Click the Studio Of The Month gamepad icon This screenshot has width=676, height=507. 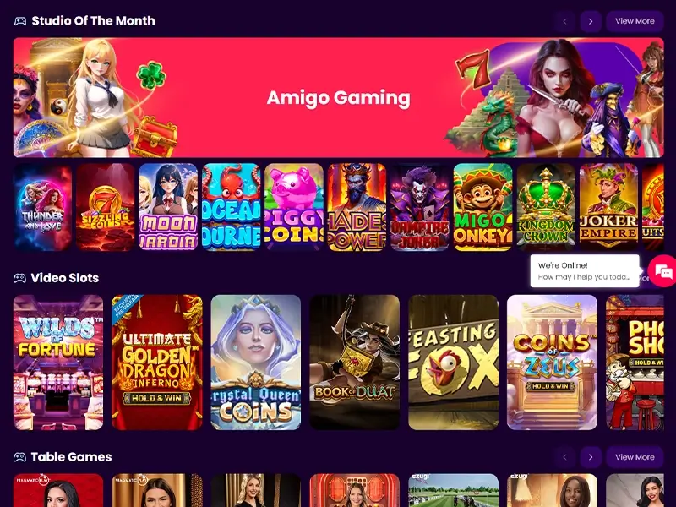[20, 21]
